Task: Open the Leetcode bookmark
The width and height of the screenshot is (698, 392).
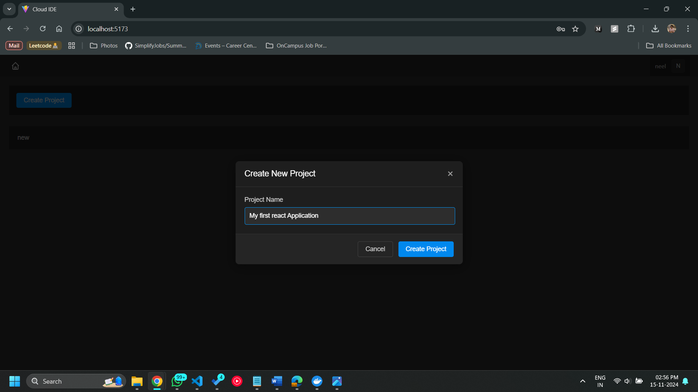Action: point(44,45)
